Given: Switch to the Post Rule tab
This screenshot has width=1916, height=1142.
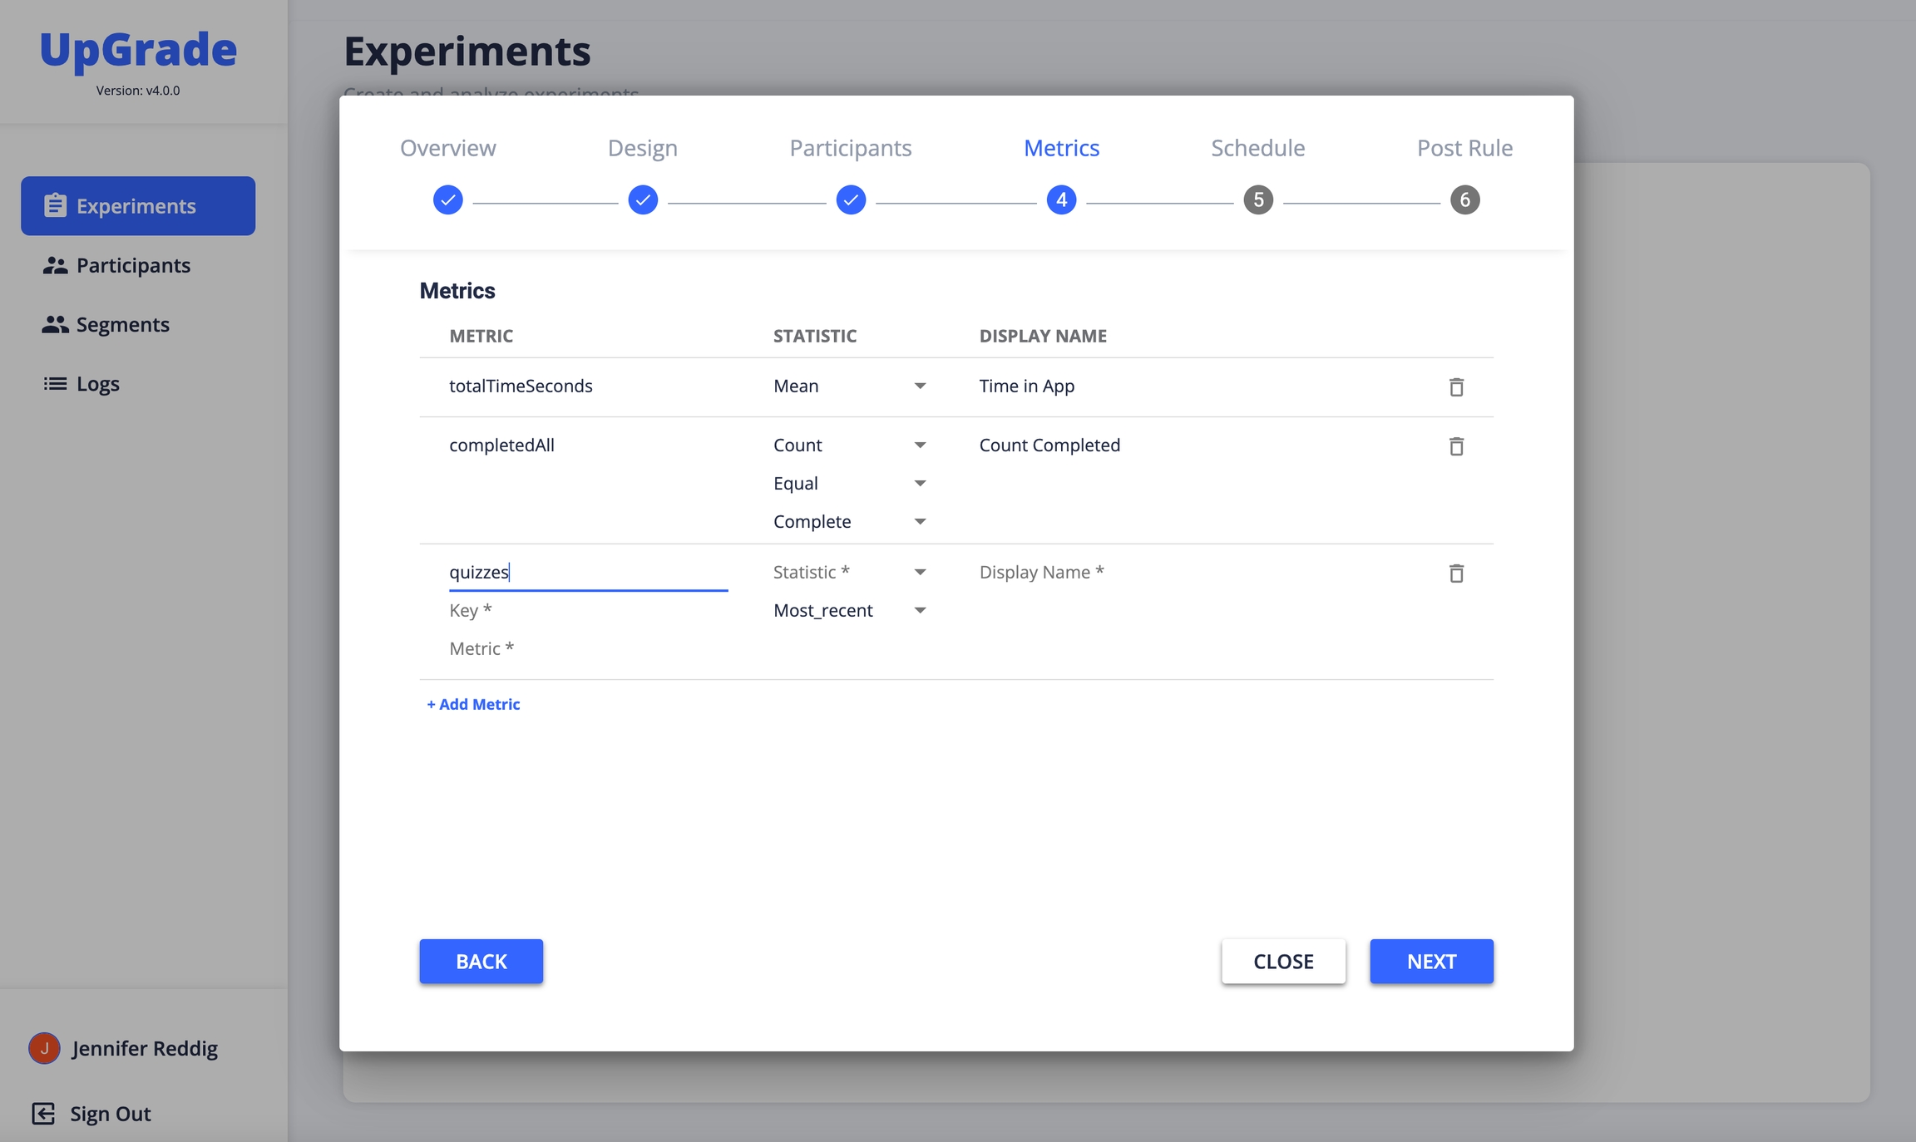Looking at the screenshot, I should (1464, 148).
